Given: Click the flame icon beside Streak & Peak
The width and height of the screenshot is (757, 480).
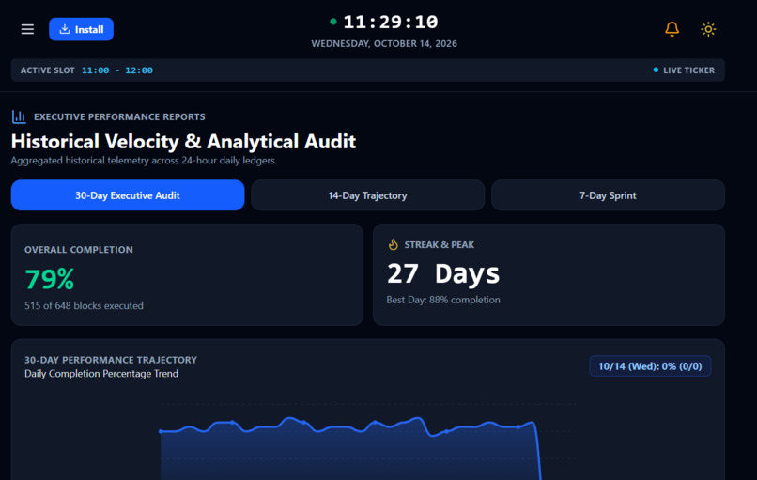Looking at the screenshot, I should (x=393, y=245).
